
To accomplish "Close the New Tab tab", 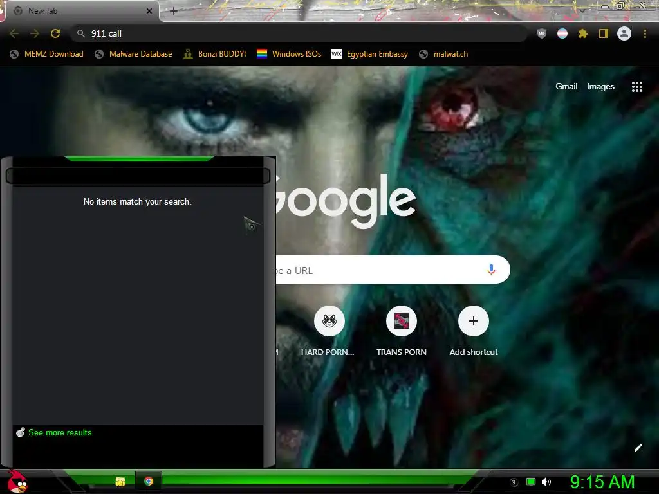I will [149, 11].
